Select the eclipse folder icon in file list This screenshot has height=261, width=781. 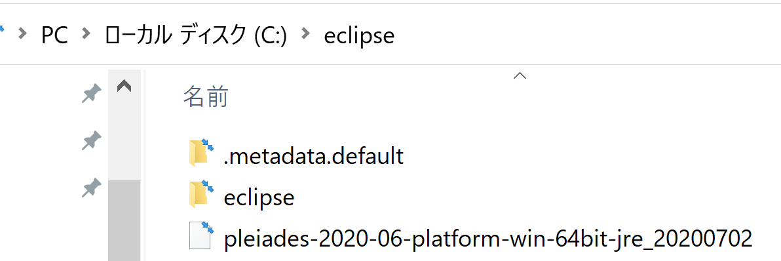(201, 193)
